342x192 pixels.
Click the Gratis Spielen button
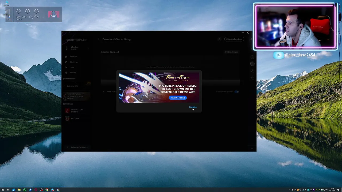click(178, 98)
